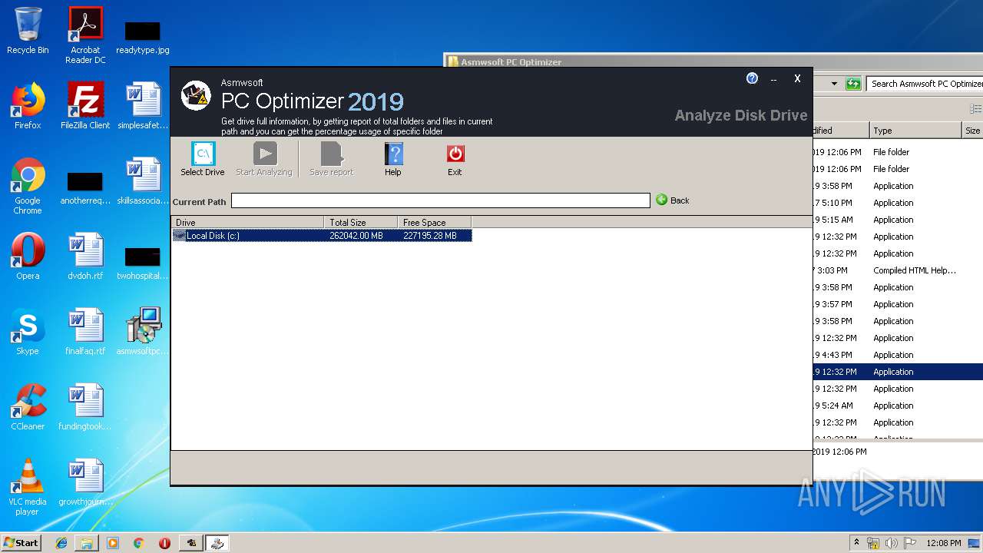
Task: Launch VLC media player desktop shortcut
Action: pos(28,487)
